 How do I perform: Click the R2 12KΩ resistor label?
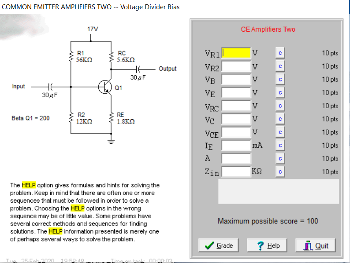84,118
